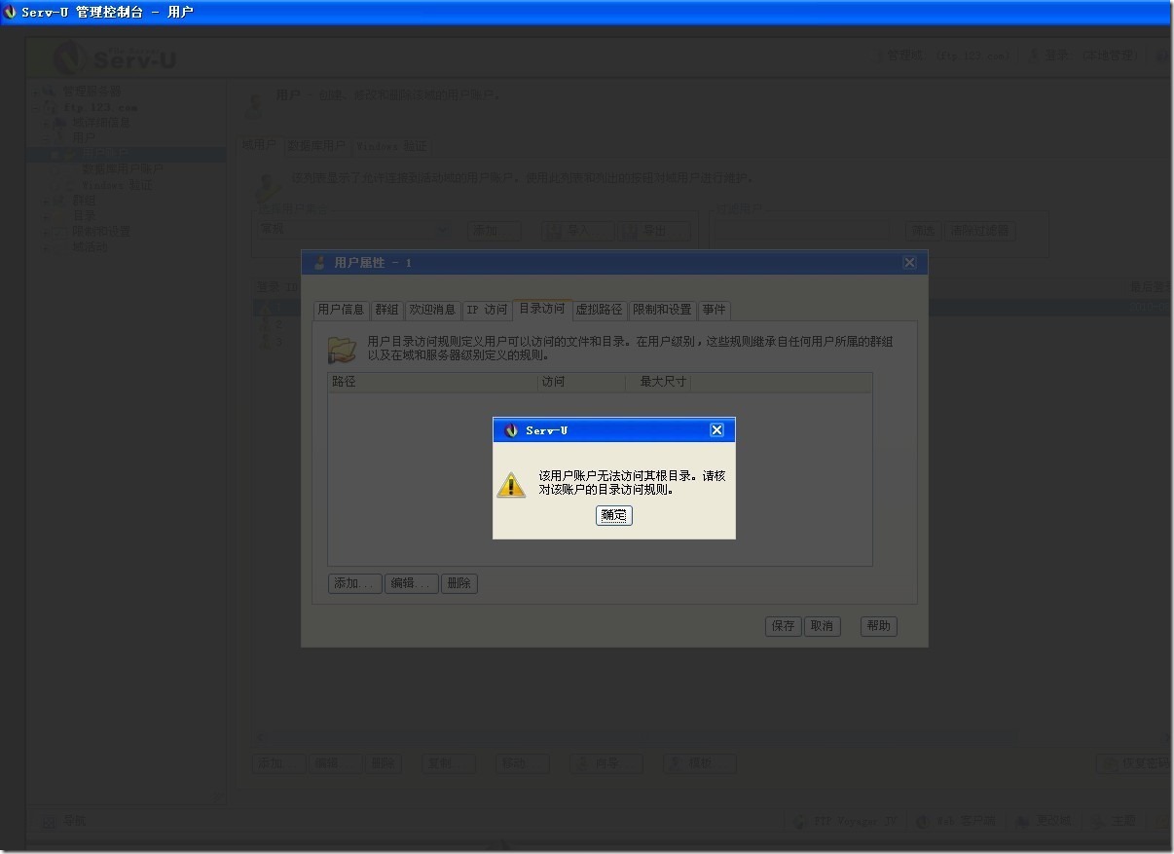1174x854 pixels.
Task: Open the 欢迎消息 tab
Action: (432, 310)
